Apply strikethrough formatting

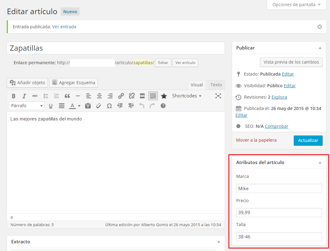[x=35, y=96]
